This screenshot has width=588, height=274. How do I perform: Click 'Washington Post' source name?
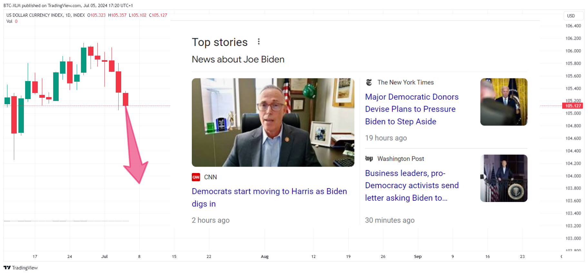coord(401,159)
